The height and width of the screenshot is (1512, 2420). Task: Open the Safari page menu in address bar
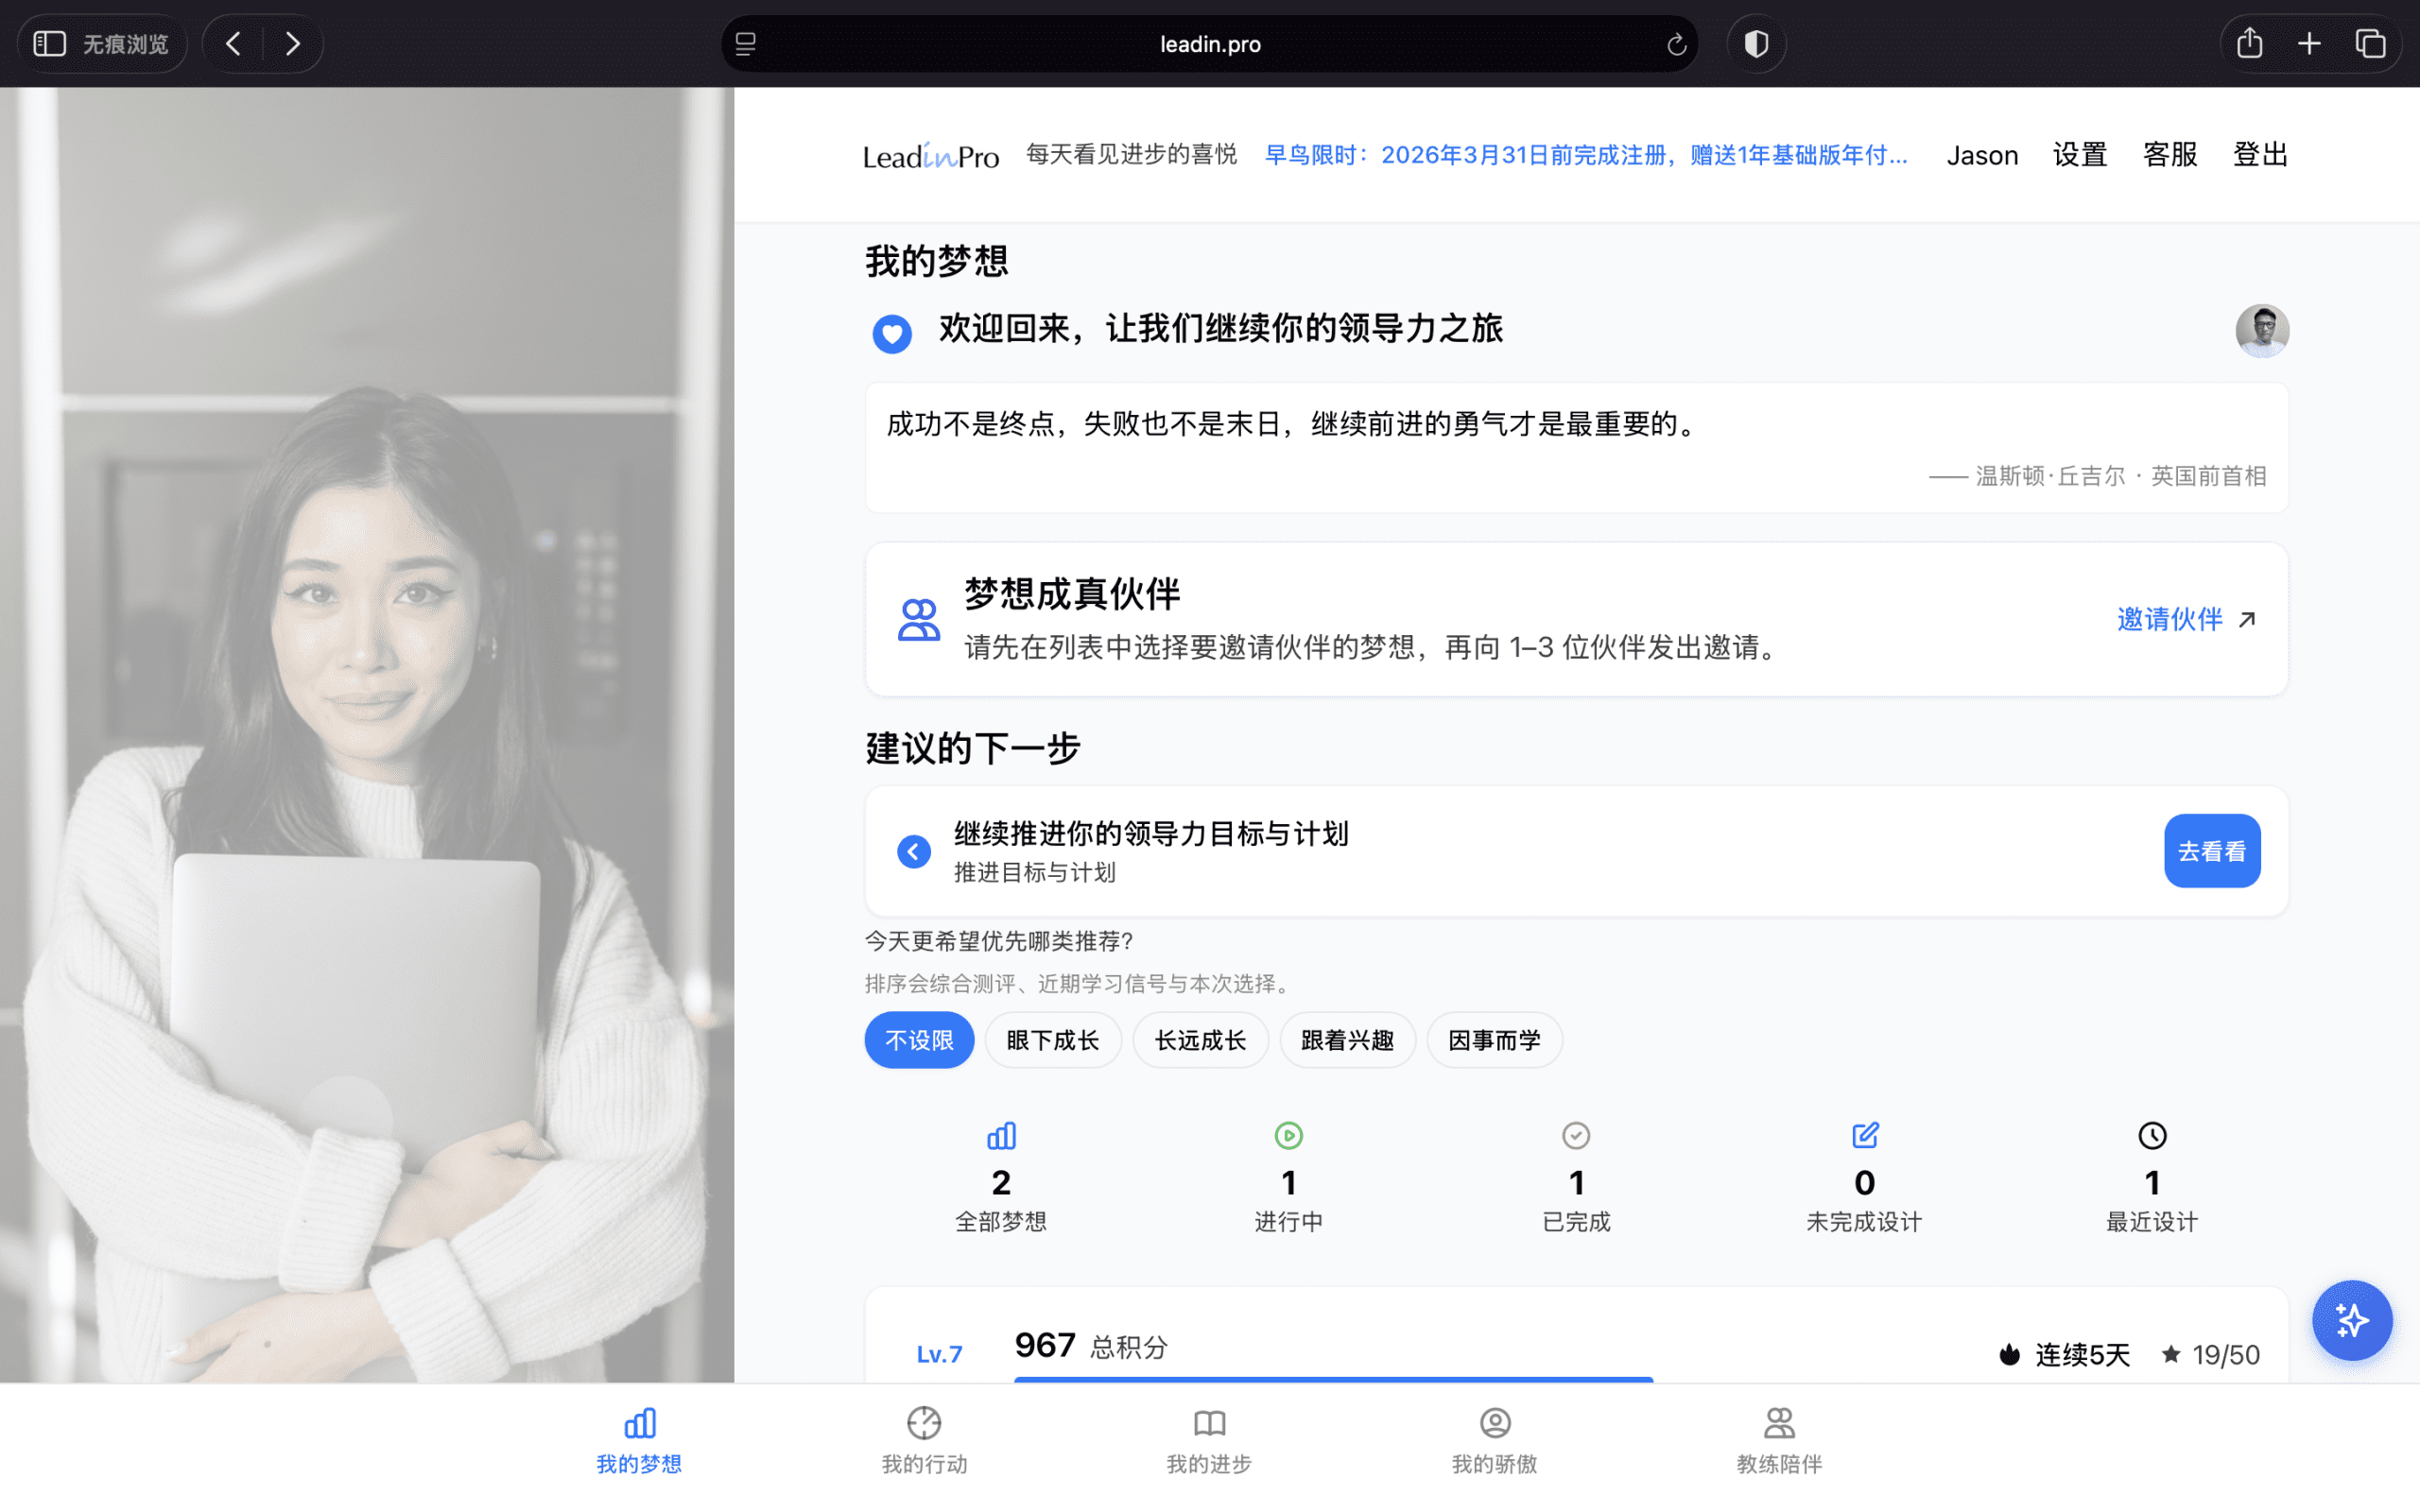tap(746, 44)
